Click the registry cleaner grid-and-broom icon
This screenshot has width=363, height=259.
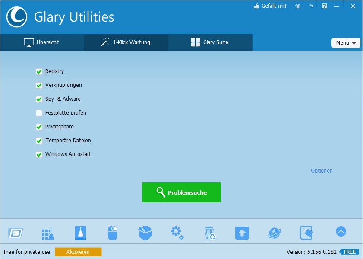tap(47, 233)
